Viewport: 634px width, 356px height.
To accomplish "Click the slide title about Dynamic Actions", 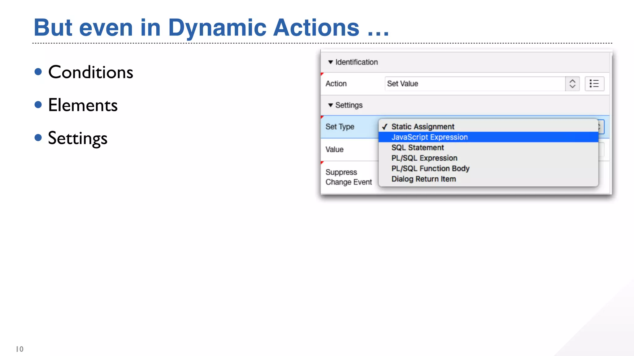I will coord(211,28).
